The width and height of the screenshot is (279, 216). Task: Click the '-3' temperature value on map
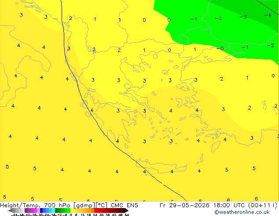(243, 17)
